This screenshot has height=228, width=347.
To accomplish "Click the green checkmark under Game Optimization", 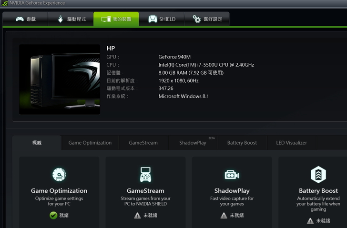I will (53, 215).
